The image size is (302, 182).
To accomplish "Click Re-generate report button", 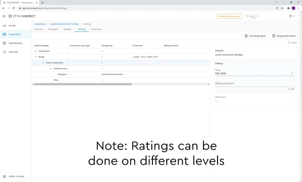I will tap(284, 36).
